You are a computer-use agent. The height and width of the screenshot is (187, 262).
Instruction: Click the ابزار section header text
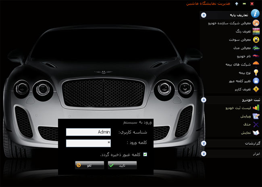coord(256,154)
